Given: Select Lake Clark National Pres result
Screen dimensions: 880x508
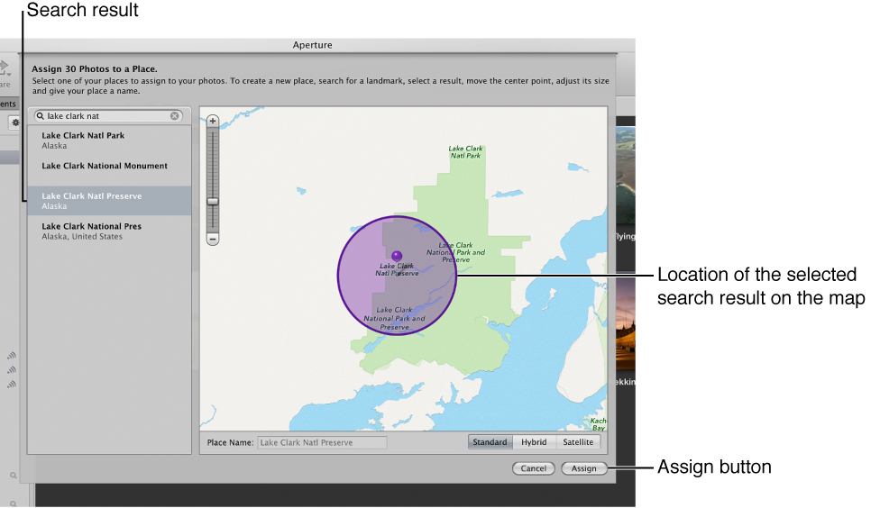Looking at the screenshot, I should click(109, 231).
